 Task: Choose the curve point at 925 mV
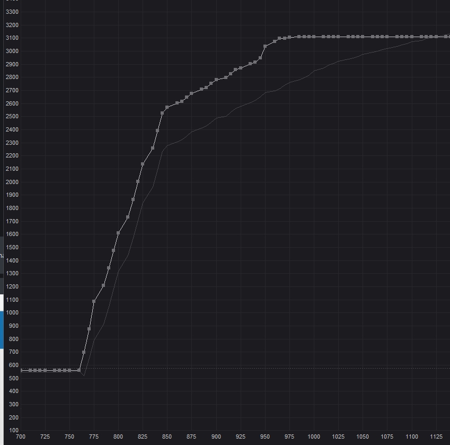pyautogui.click(x=241, y=68)
